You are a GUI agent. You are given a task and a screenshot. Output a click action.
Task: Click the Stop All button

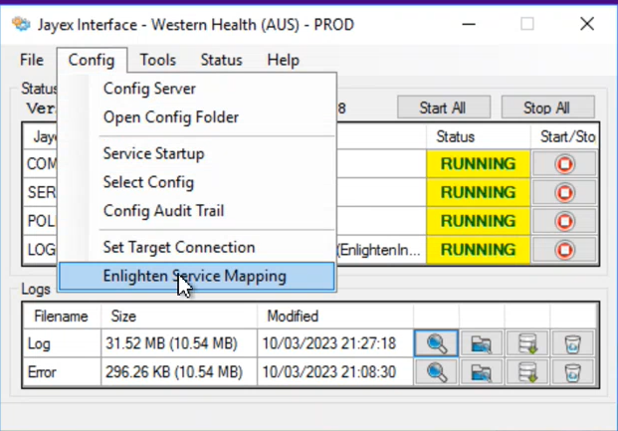pyautogui.click(x=548, y=108)
